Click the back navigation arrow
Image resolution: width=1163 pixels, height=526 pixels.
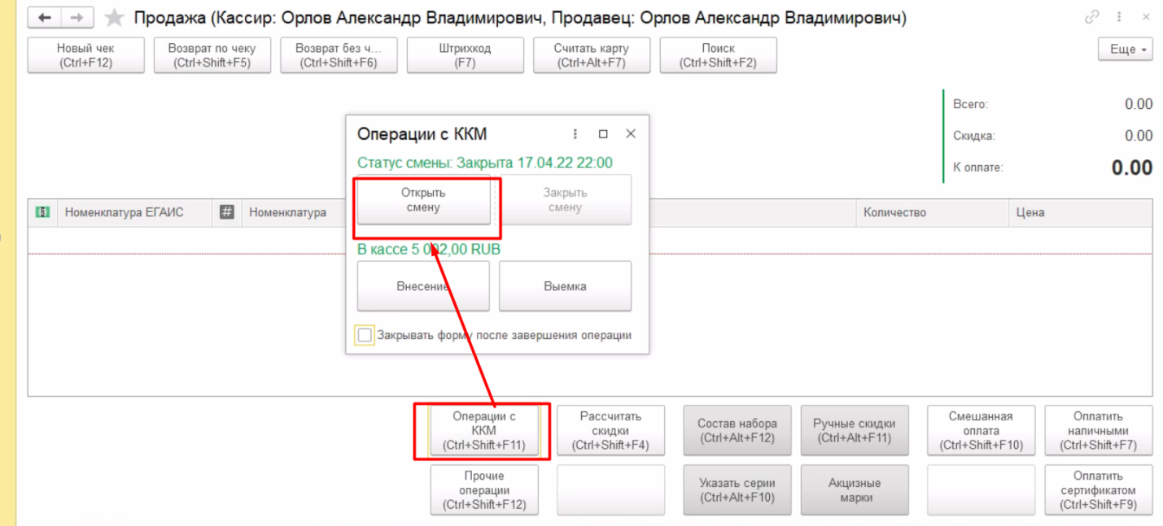[x=46, y=18]
